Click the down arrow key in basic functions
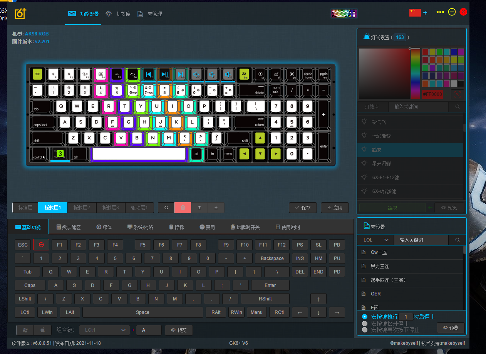486x354 pixels. pyautogui.click(x=318, y=312)
